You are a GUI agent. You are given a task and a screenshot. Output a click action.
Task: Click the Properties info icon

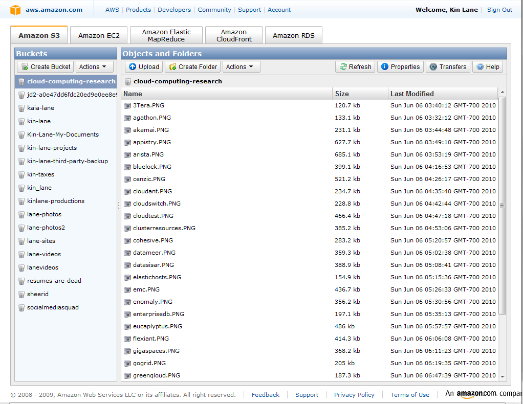click(385, 66)
